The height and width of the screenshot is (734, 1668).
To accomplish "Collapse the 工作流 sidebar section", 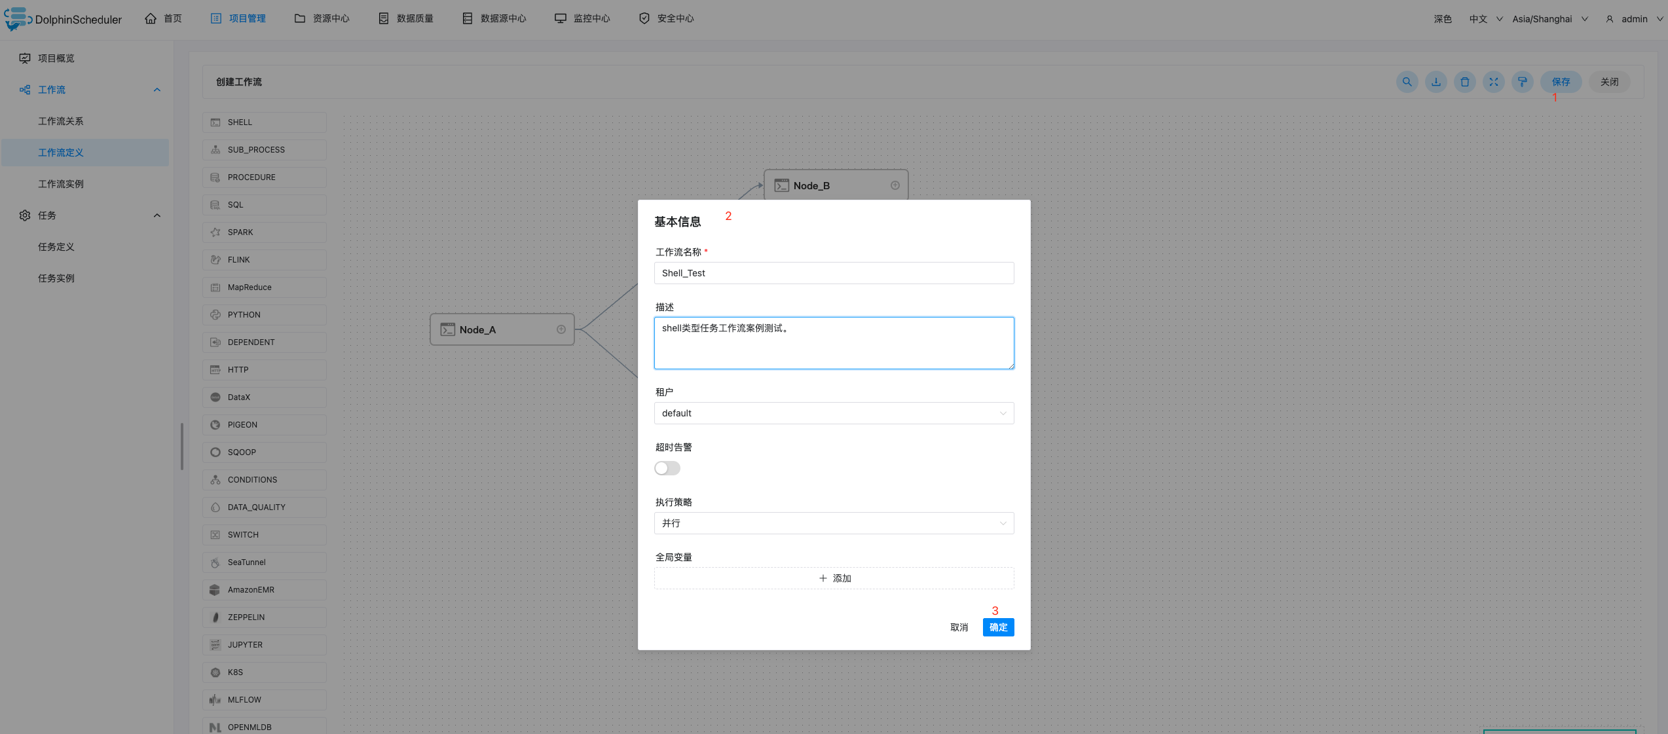I will point(157,90).
